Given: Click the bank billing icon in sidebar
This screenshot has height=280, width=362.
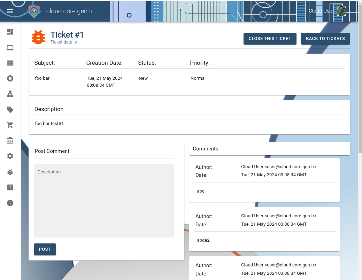Looking at the screenshot, I should click(x=10, y=140).
